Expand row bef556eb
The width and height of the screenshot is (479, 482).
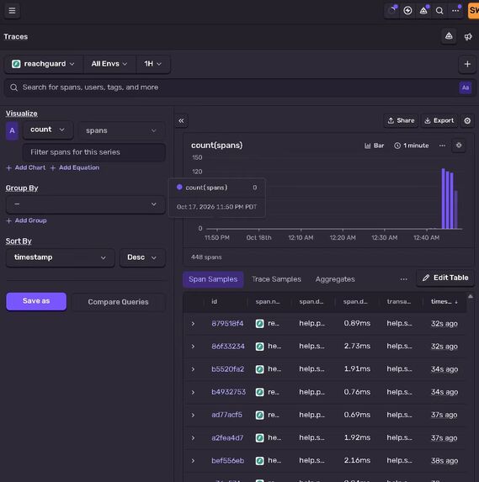(x=193, y=461)
